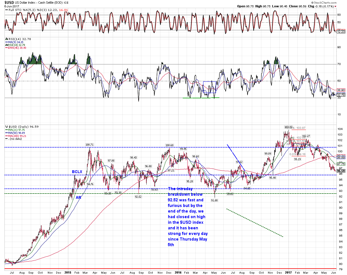Click the 100.71 peak price label
The height and width of the screenshot is (275, 347).
click(x=89, y=145)
